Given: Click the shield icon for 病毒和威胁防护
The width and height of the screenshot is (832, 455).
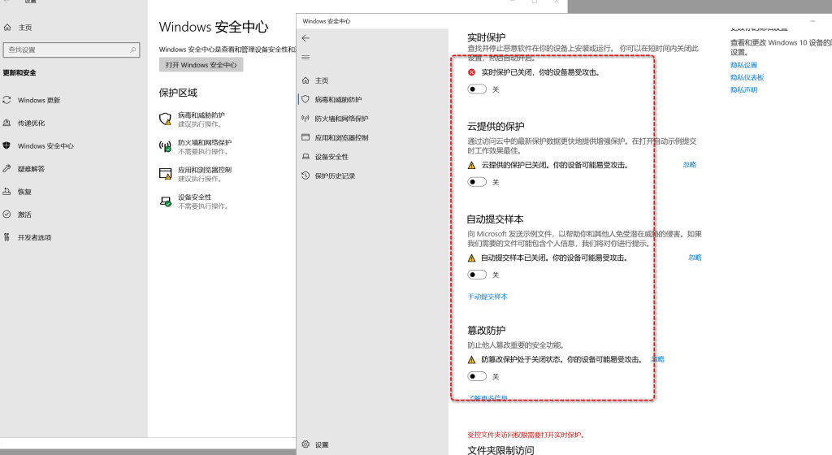Looking at the screenshot, I should (305, 99).
